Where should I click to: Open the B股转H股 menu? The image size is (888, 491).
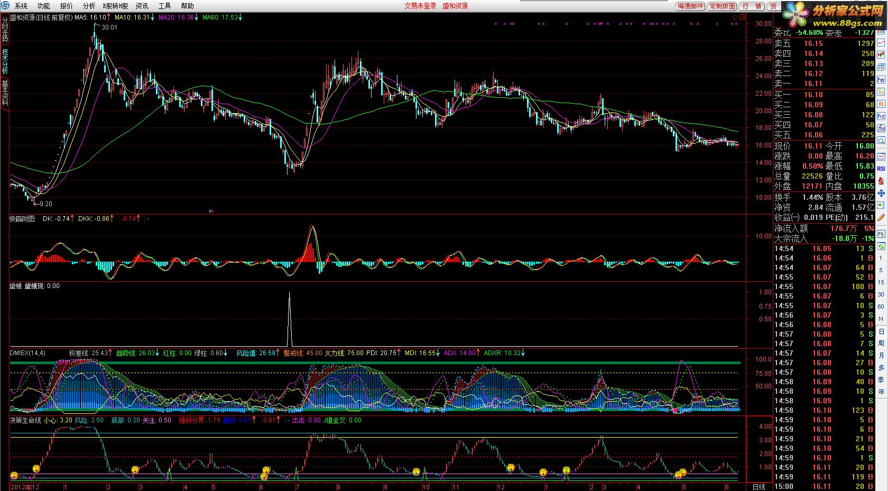115,6
